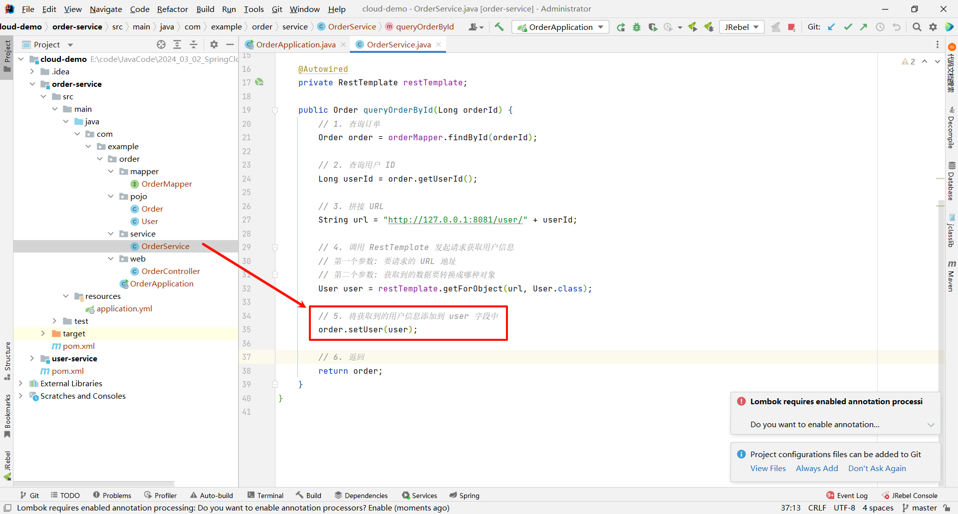Expand the test folder
Screen dimensions: 958x514
coord(55,321)
